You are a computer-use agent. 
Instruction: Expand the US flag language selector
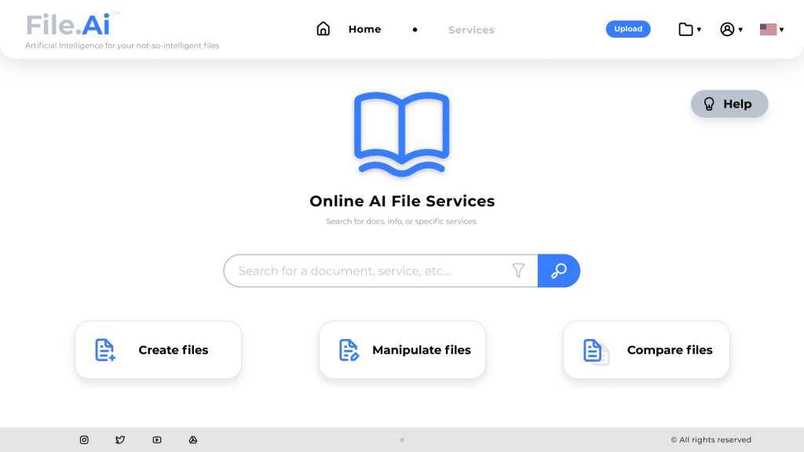772,30
